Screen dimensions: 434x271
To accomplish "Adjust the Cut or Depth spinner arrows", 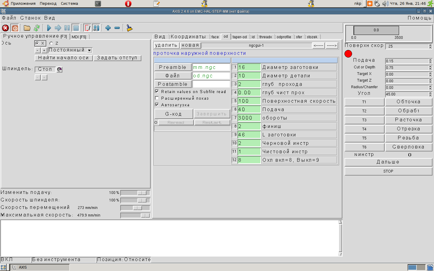I will [x=430, y=67].
